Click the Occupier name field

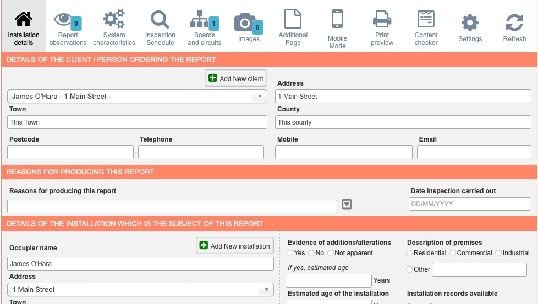coord(140,264)
